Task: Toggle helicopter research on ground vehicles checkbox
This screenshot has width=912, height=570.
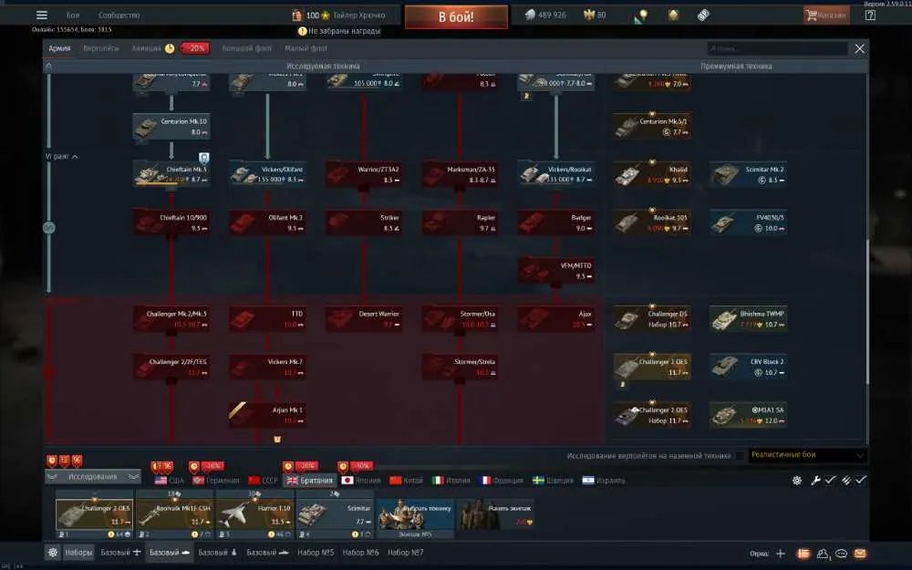Action: click(x=740, y=455)
